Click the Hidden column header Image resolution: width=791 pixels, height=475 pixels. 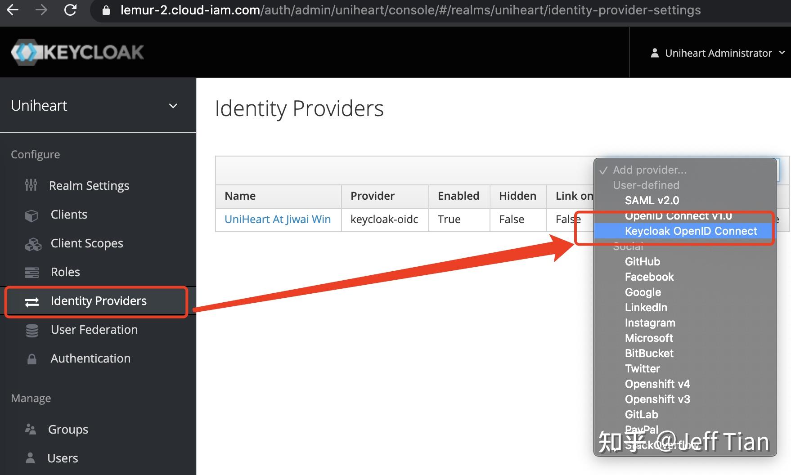[x=517, y=196]
